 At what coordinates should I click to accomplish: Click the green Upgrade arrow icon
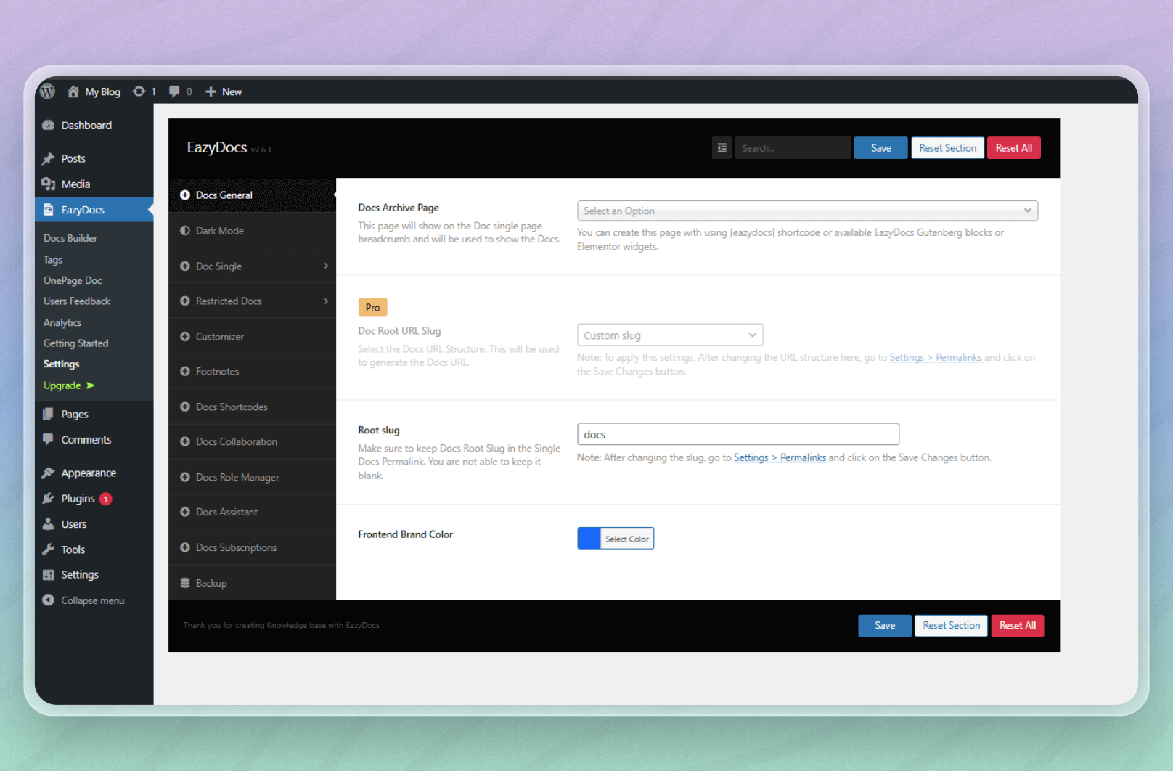tap(91, 385)
